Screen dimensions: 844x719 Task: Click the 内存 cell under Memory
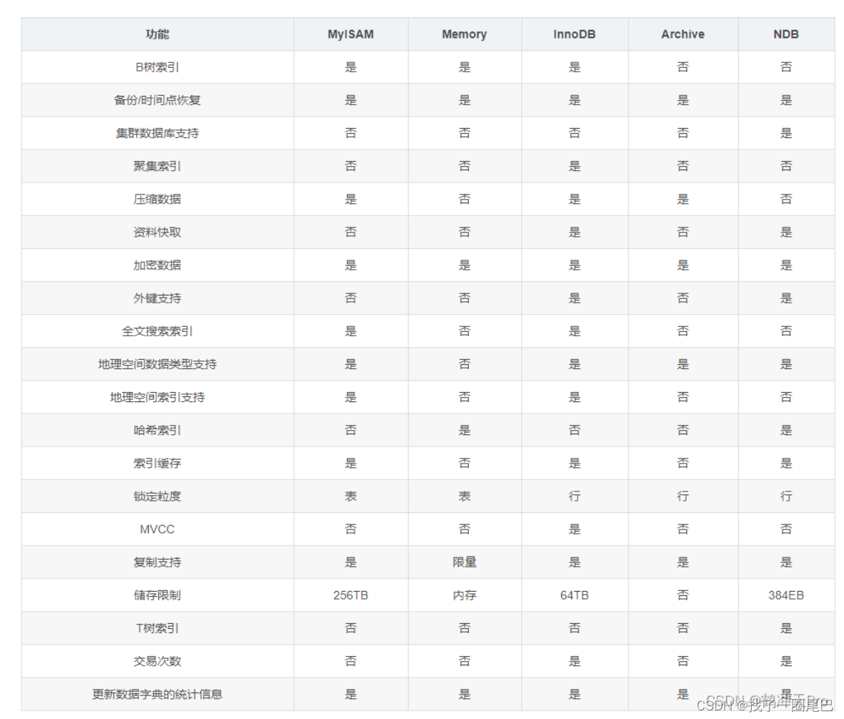464,595
